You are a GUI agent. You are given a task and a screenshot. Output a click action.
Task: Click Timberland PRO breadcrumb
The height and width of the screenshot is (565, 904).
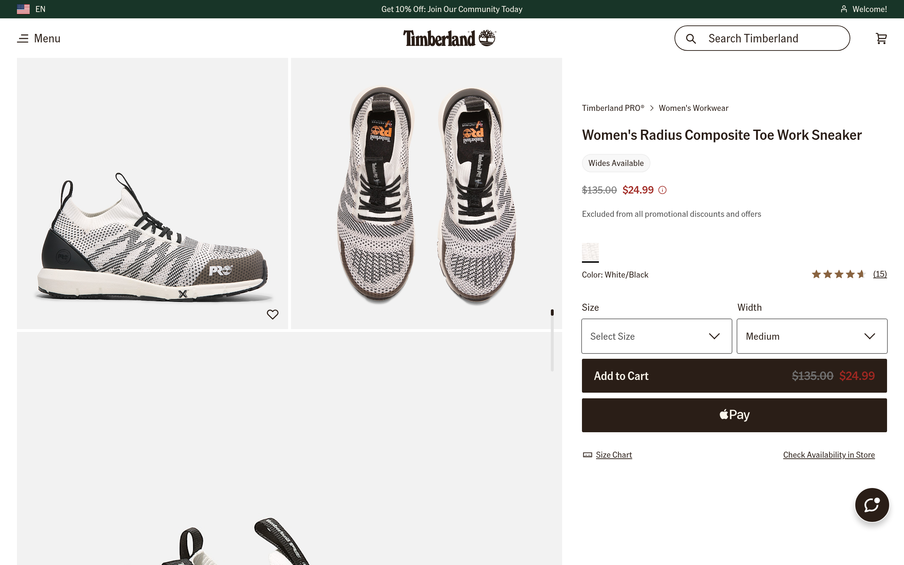[x=613, y=108]
